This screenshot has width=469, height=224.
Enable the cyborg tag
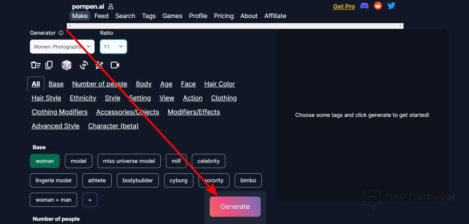178,180
